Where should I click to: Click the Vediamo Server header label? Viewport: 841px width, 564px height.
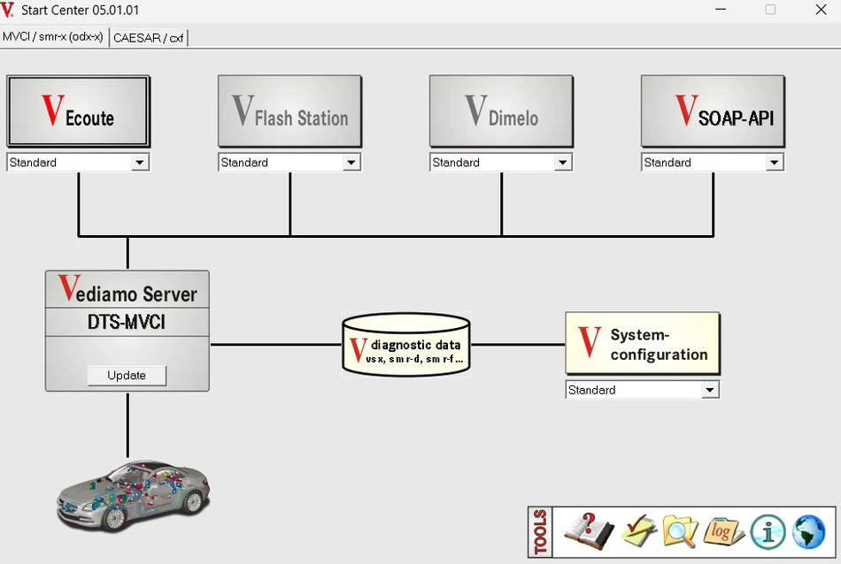(x=127, y=289)
